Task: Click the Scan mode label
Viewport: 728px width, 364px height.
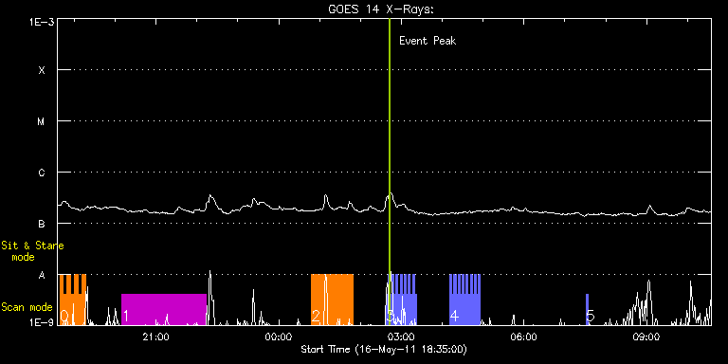Action: (27, 307)
